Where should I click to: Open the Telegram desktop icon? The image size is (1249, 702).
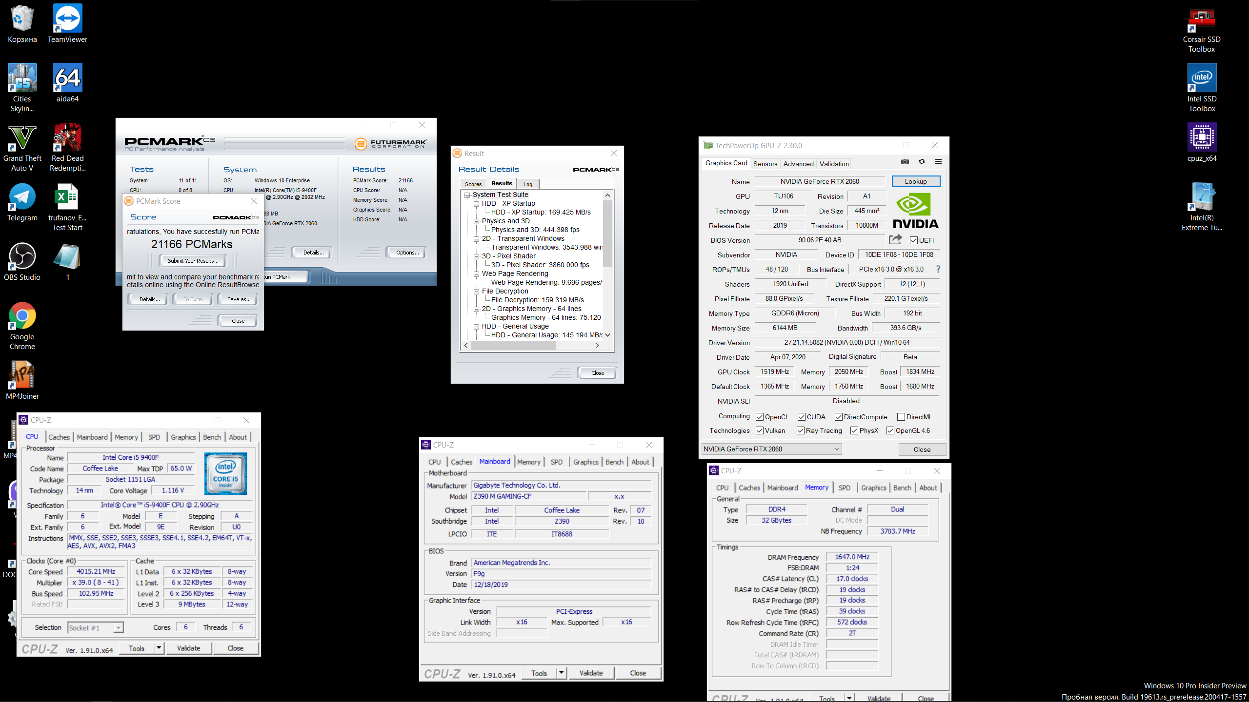(x=22, y=202)
